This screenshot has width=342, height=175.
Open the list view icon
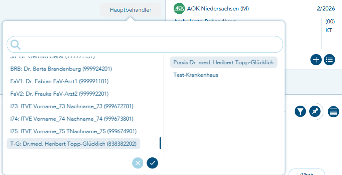pos(329,60)
